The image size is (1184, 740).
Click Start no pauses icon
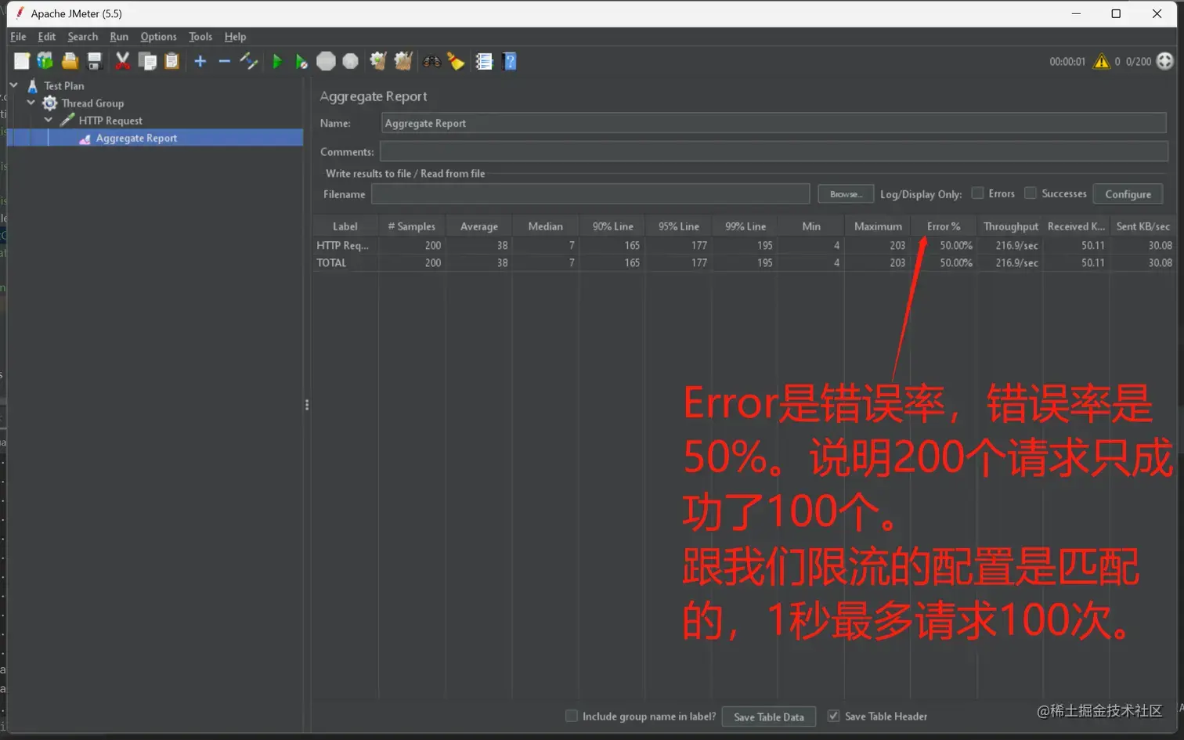(x=301, y=61)
